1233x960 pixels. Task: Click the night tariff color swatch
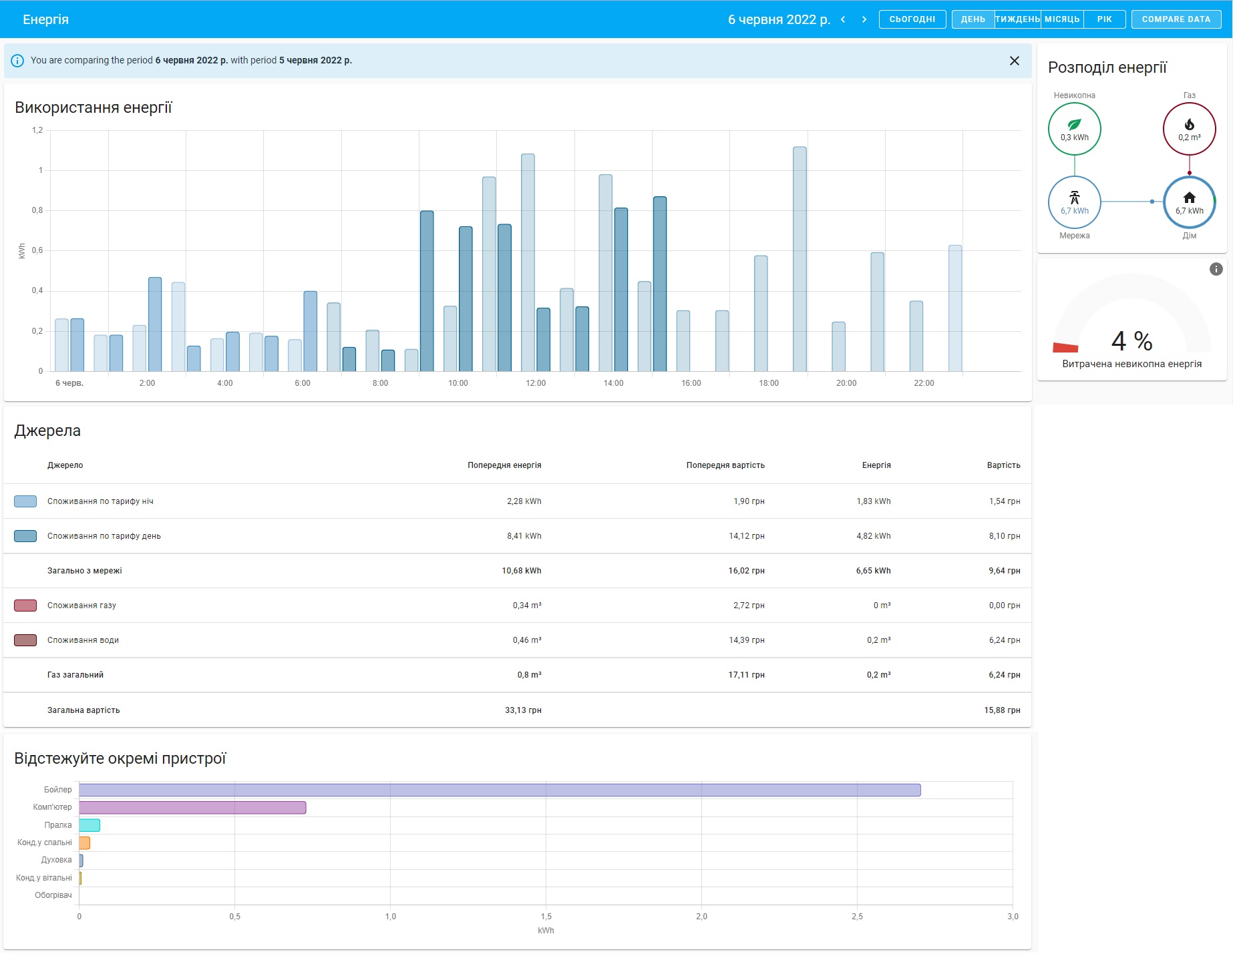pyautogui.click(x=25, y=501)
